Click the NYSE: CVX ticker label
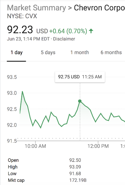This screenshot has width=125, height=185. [x=22, y=16]
